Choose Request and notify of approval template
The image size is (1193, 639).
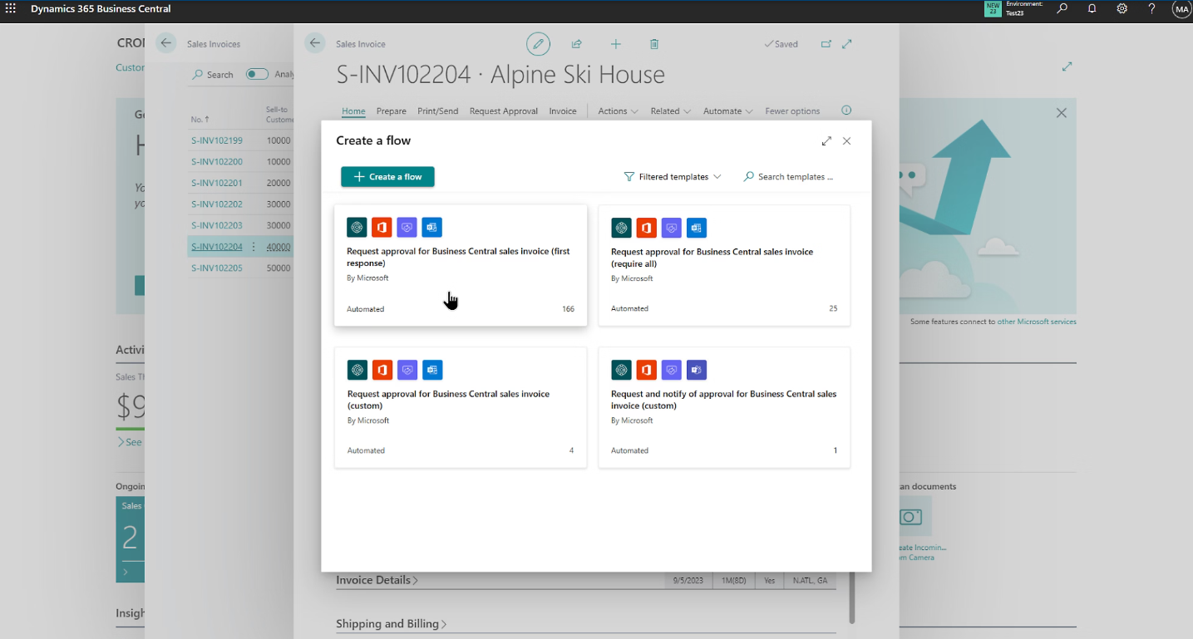point(724,407)
